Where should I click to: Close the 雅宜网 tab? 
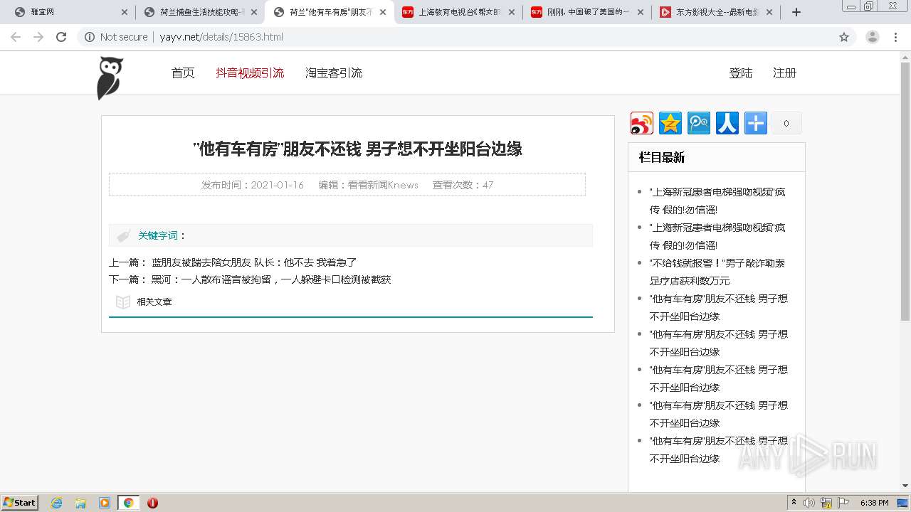(125, 12)
